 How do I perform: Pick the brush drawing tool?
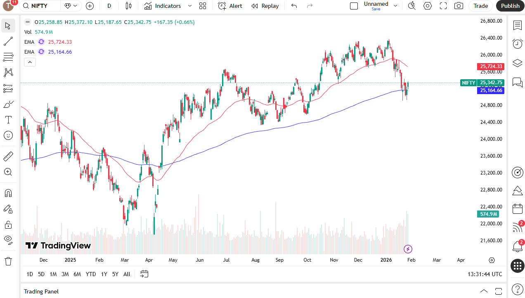[8, 104]
